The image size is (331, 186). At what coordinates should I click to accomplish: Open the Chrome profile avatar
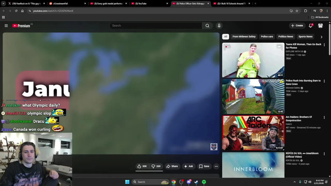(321, 11)
